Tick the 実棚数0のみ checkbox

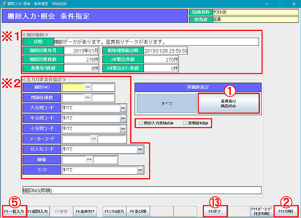(x=185, y=122)
